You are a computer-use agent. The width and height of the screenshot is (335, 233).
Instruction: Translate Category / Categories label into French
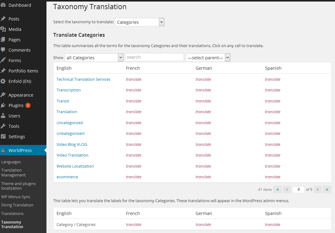click(134, 224)
